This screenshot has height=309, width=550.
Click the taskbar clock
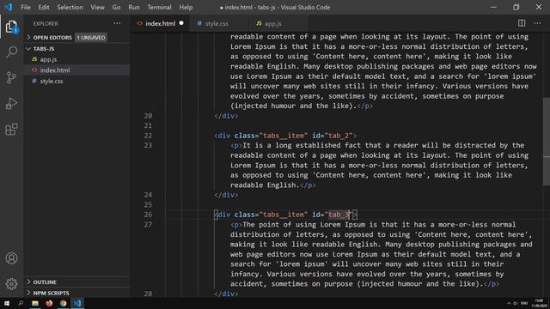pyautogui.click(x=539, y=303)
